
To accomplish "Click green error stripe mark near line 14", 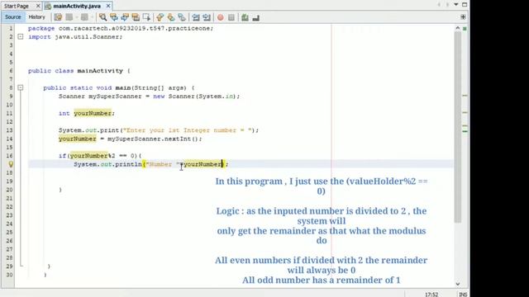I will [465, 131].
